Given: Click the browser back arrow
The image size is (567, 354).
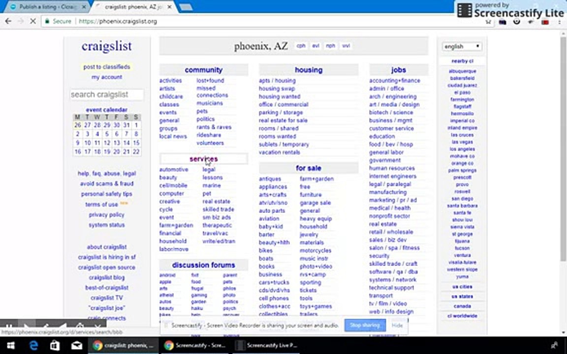Looking at the screenshot, I should point(8,21).
